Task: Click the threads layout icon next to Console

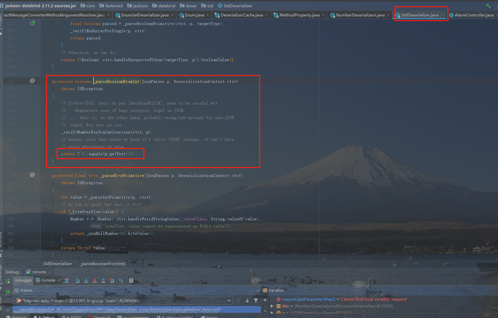Action: pyautogui.click(x=60, y=280)
